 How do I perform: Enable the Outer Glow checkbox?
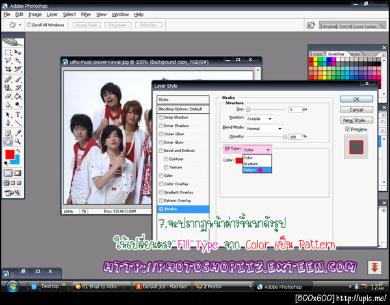161,134
